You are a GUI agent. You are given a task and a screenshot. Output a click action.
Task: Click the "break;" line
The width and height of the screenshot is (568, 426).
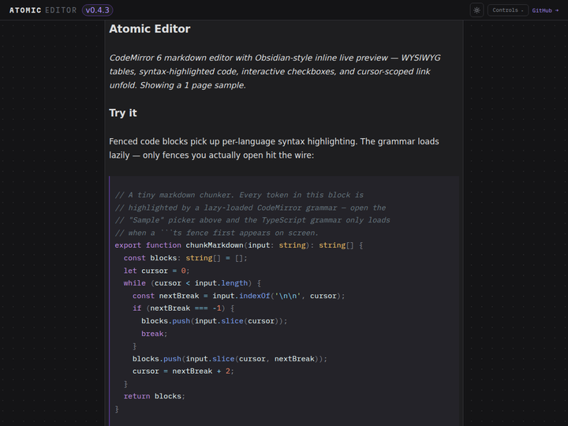pos(155,334)
